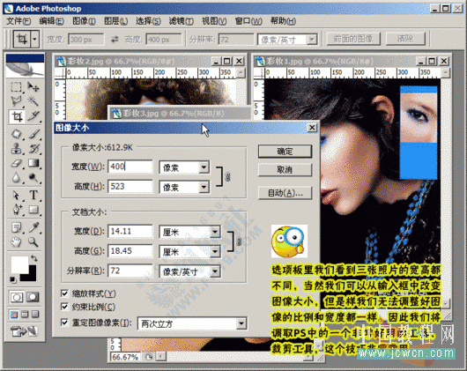Open the 像素/英寸 resolution unit dropdown
Viewport: 467px width, 371px height.
click(215, 271)
